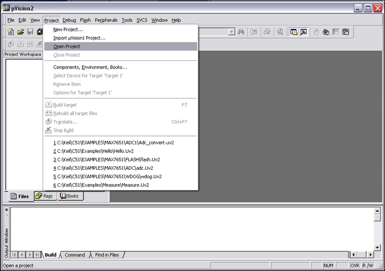Screen dimensions: 385x271
Task: Toggle the Project Window toolbar button
Action: [x=293, y=31]
